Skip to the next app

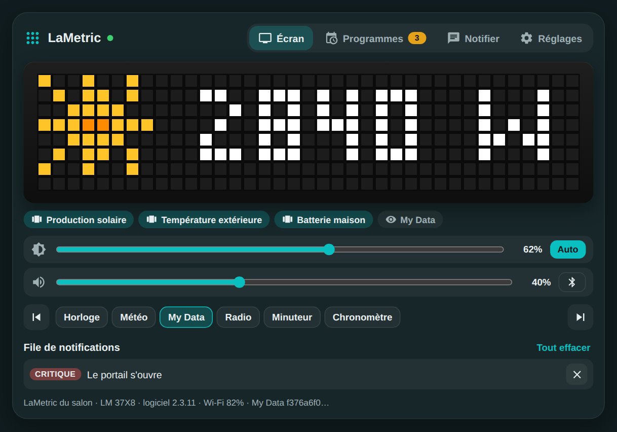point(581,317)
